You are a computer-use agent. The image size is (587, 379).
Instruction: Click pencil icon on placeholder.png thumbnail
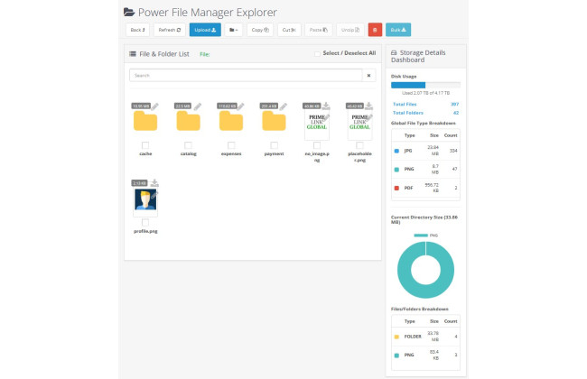point(369,118)
